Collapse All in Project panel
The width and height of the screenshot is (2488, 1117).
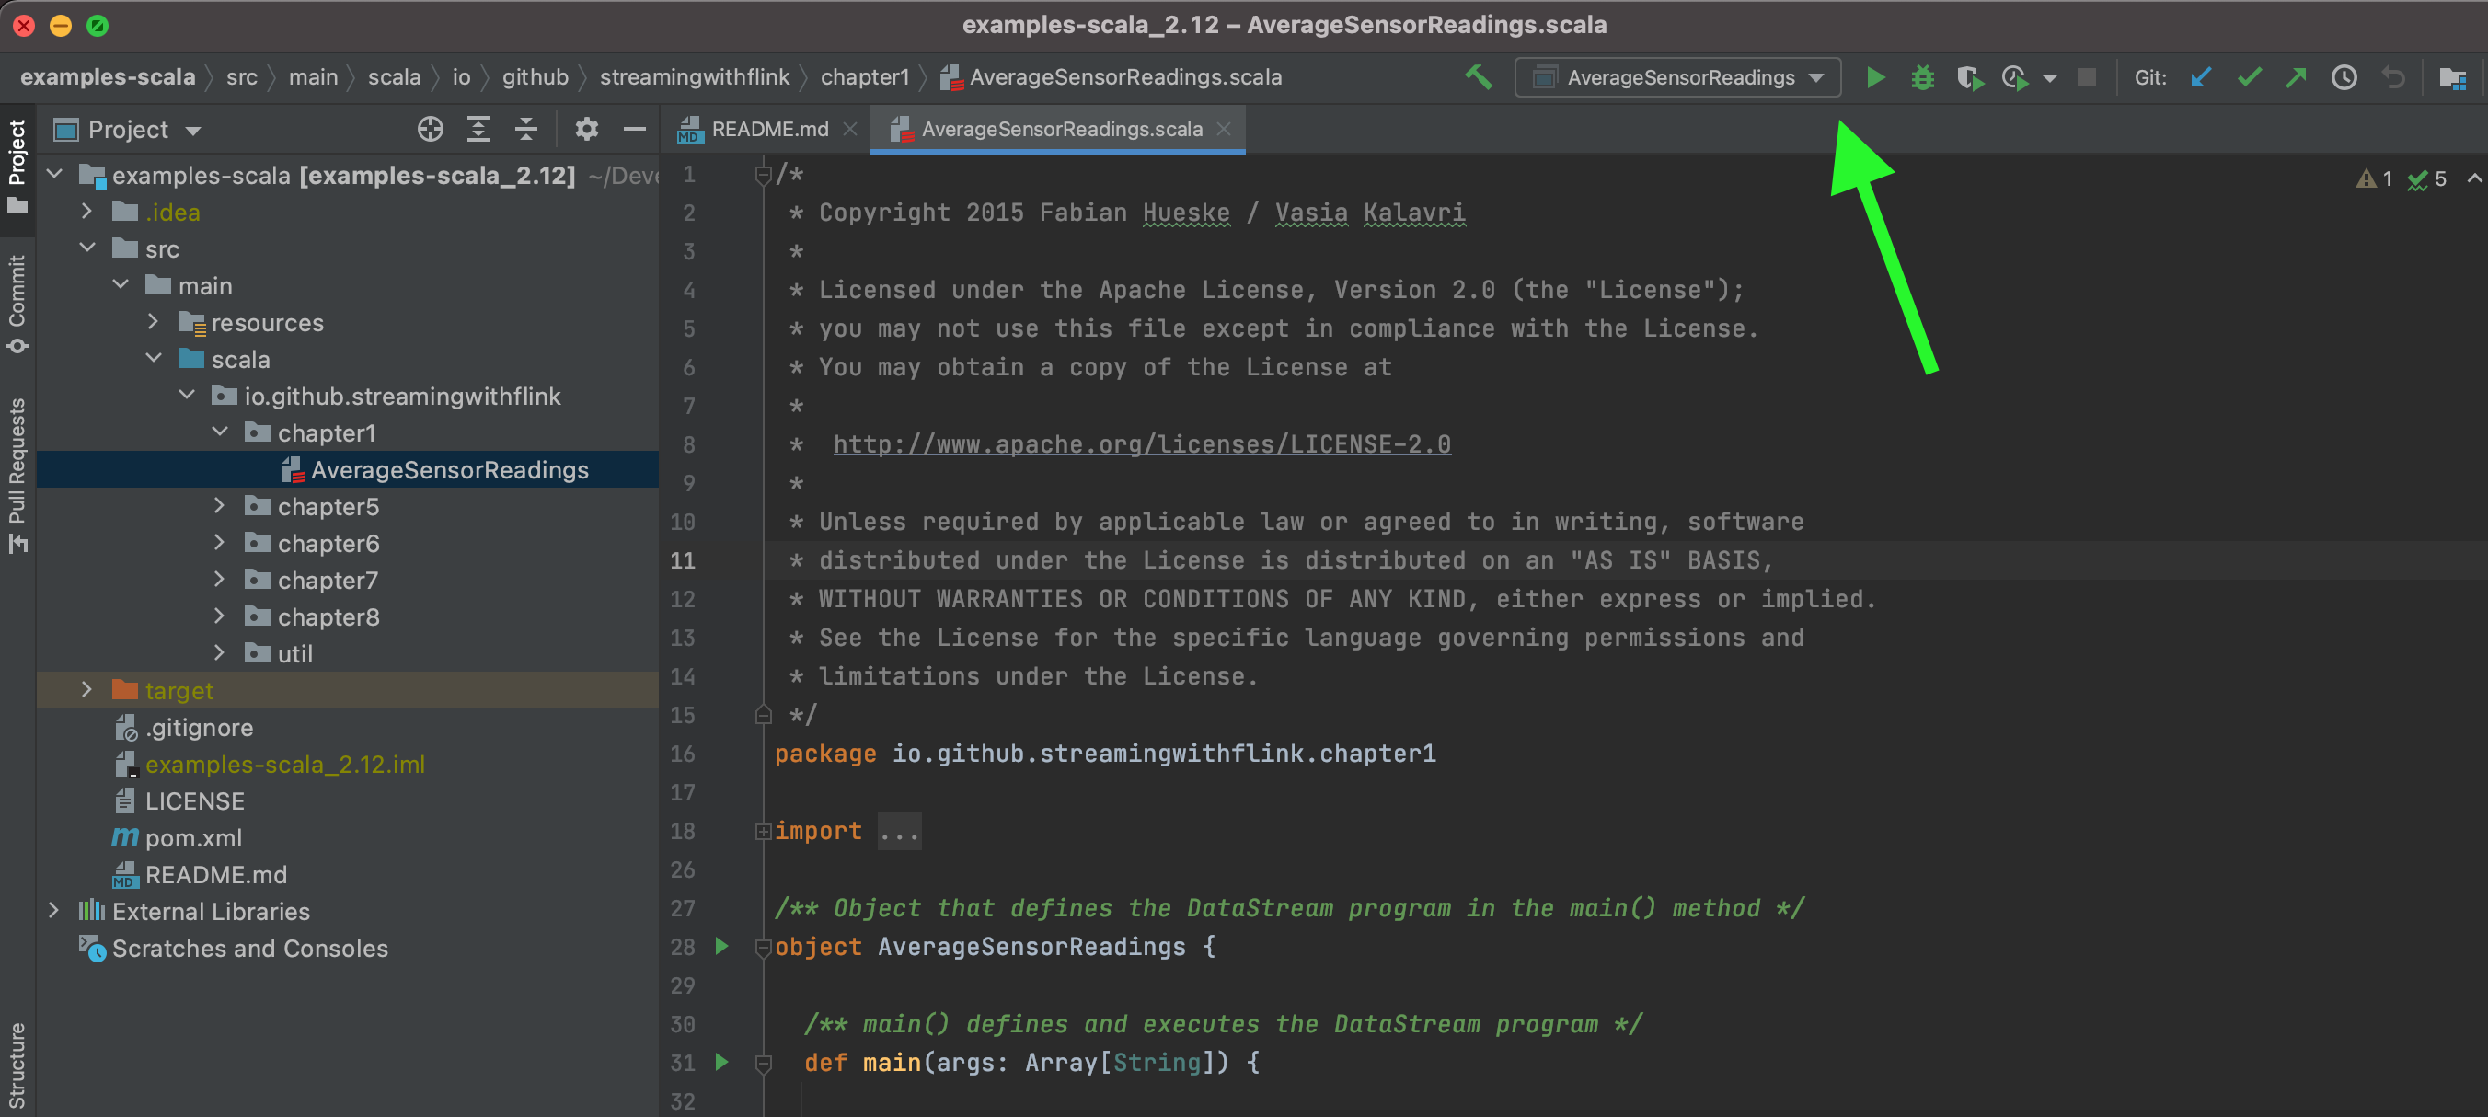coord(525,130)
